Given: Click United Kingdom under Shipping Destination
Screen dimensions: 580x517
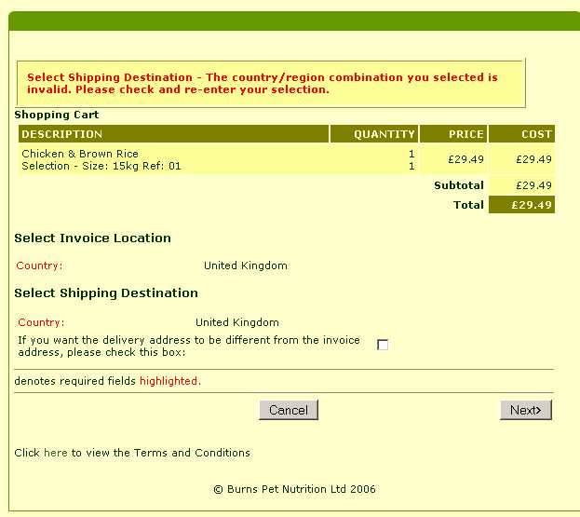Looking at the screenshot, I should click(x=237, y=322).
